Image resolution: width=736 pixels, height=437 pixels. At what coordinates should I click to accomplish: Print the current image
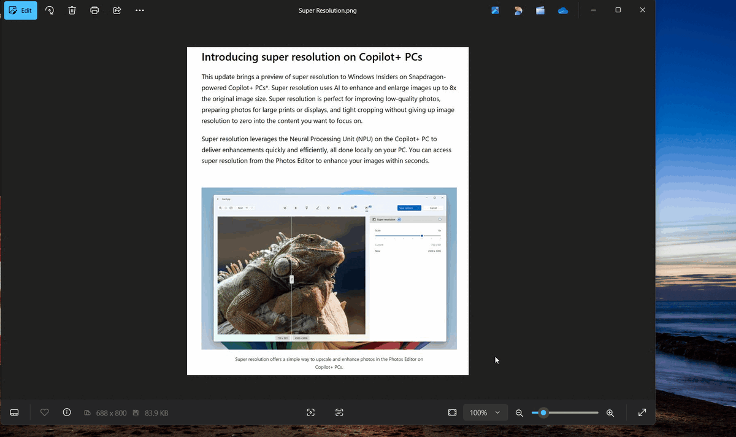click(94, 10)
